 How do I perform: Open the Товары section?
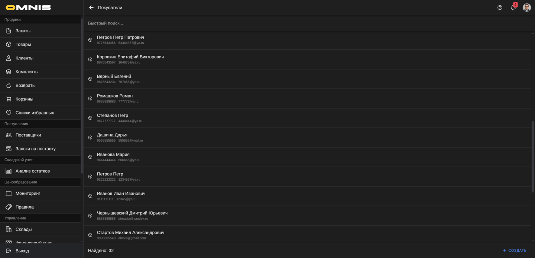pos(23,45)
